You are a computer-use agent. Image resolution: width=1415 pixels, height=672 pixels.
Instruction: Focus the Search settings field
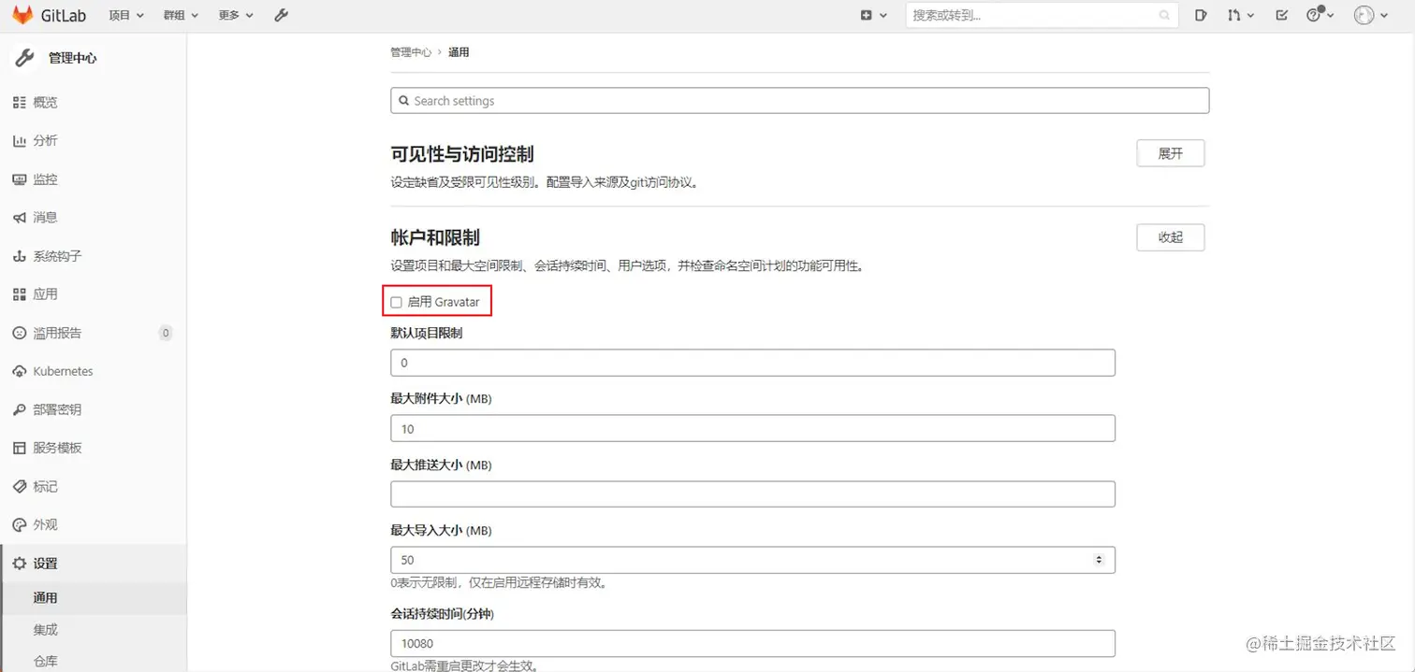[800, 101]
